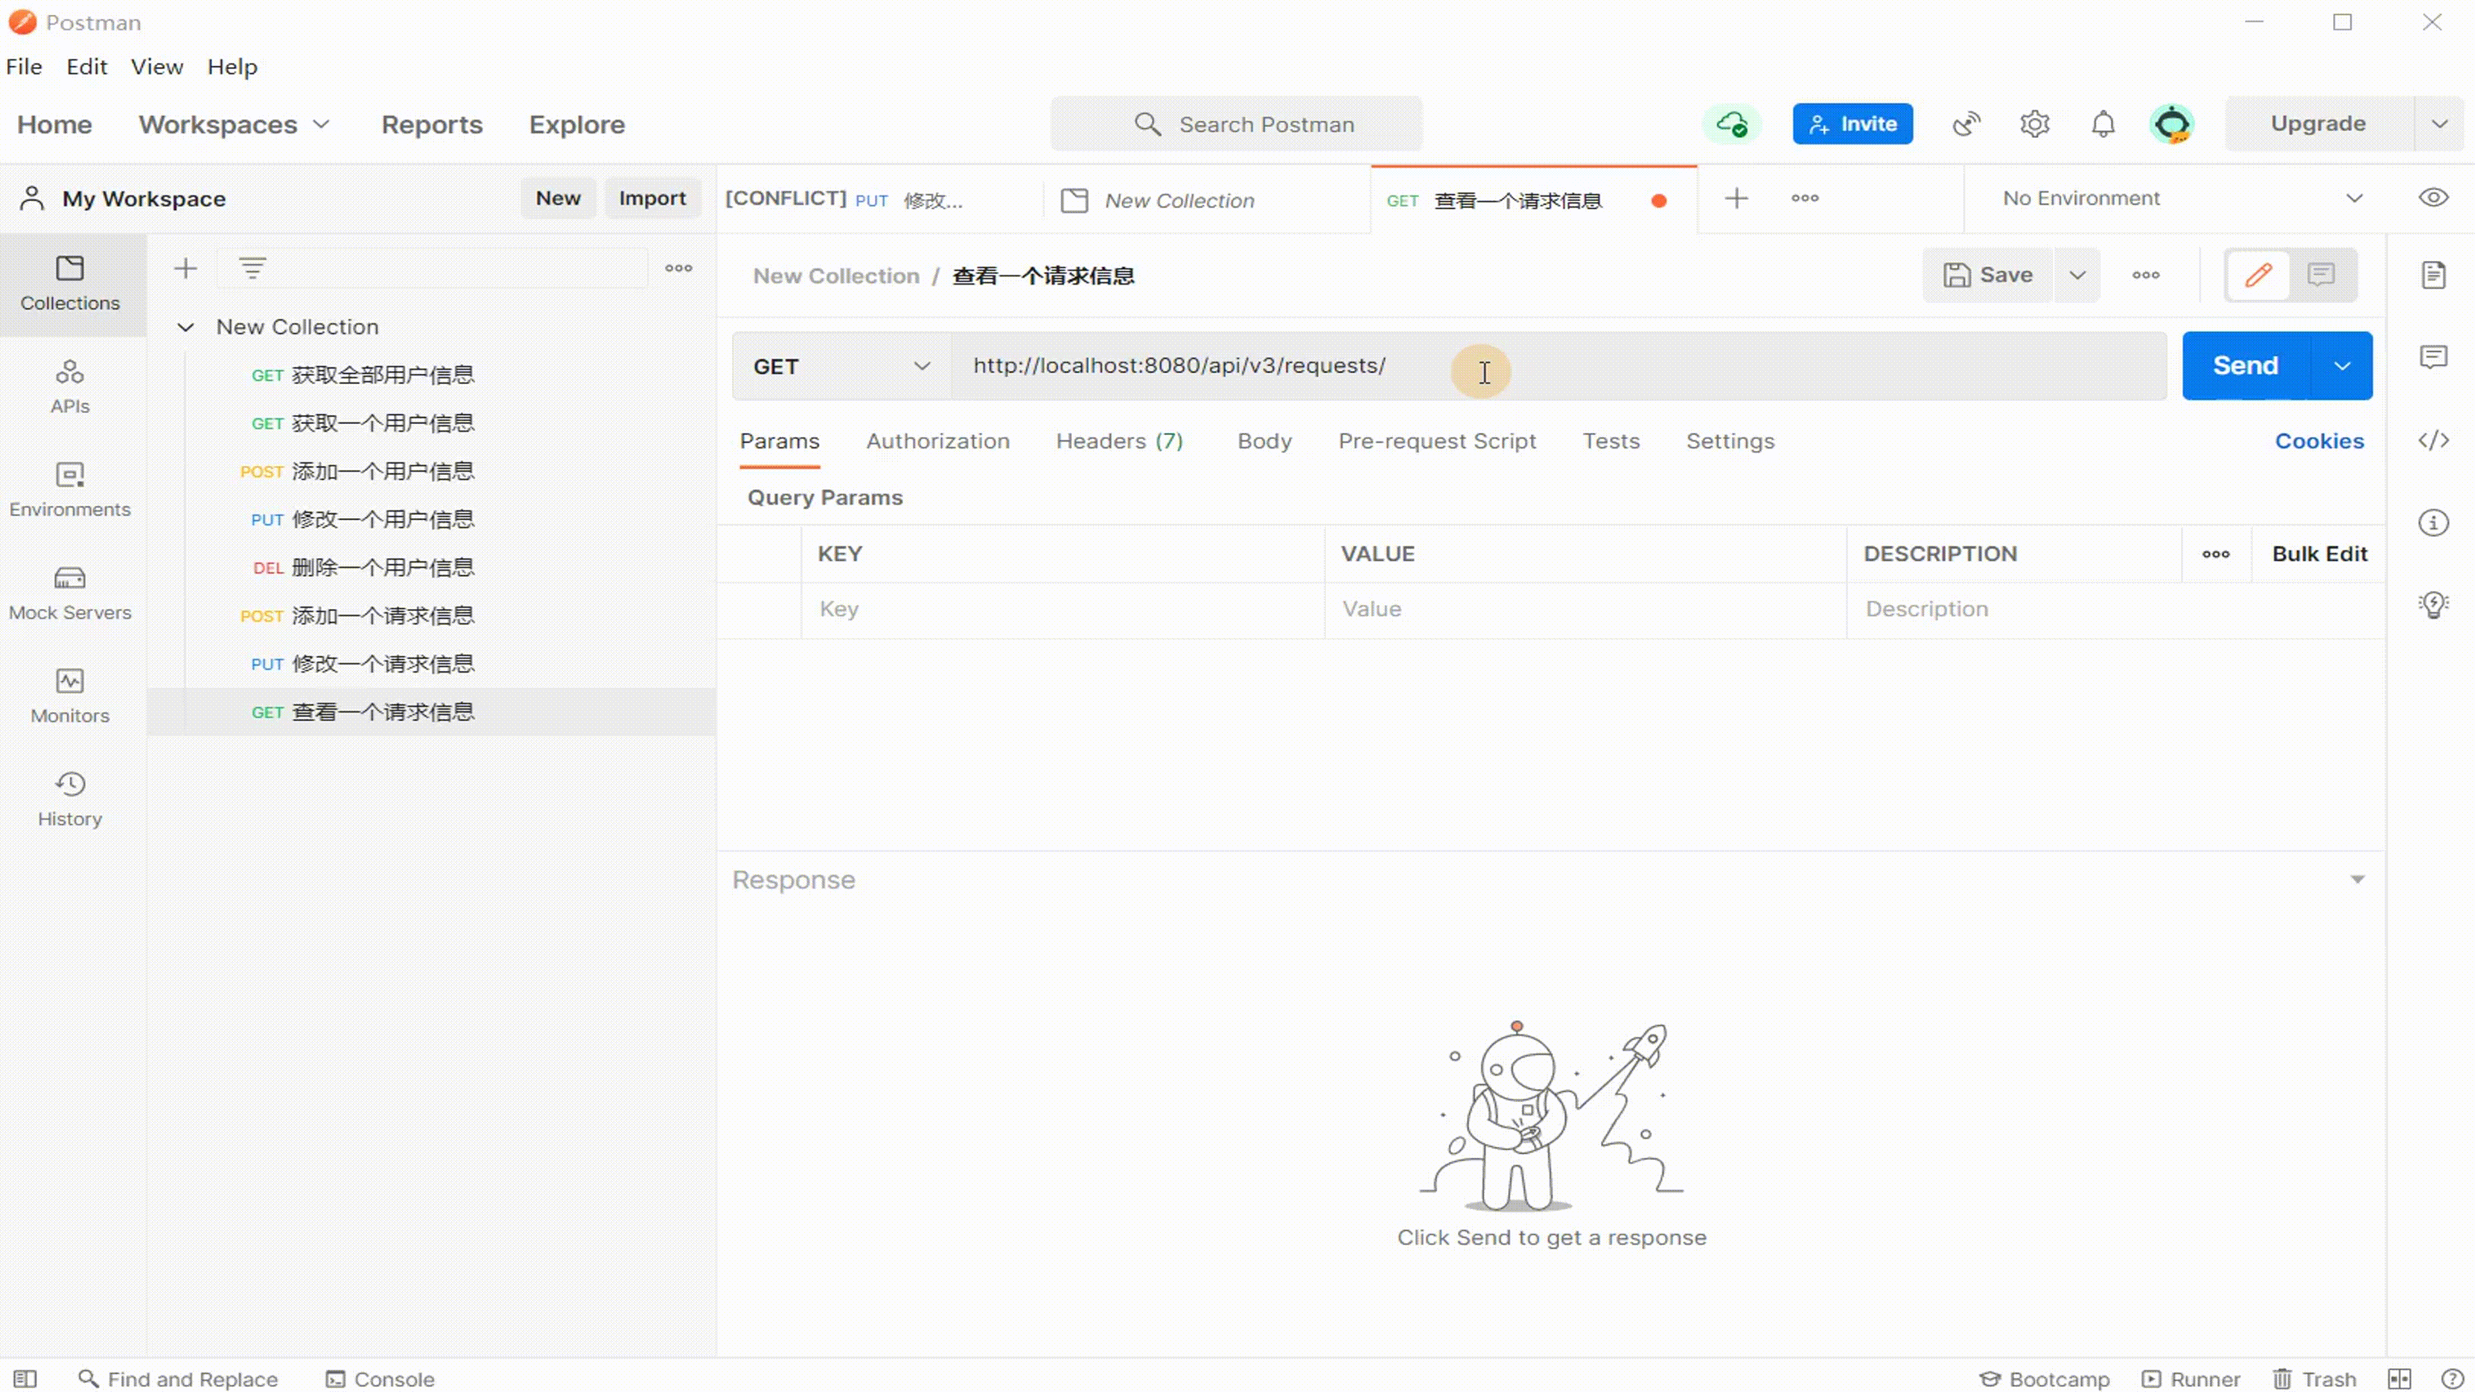2475x1392 pixels.
Task: Open the capture requests satellite icon
Action: click(x=1966, y=124)
